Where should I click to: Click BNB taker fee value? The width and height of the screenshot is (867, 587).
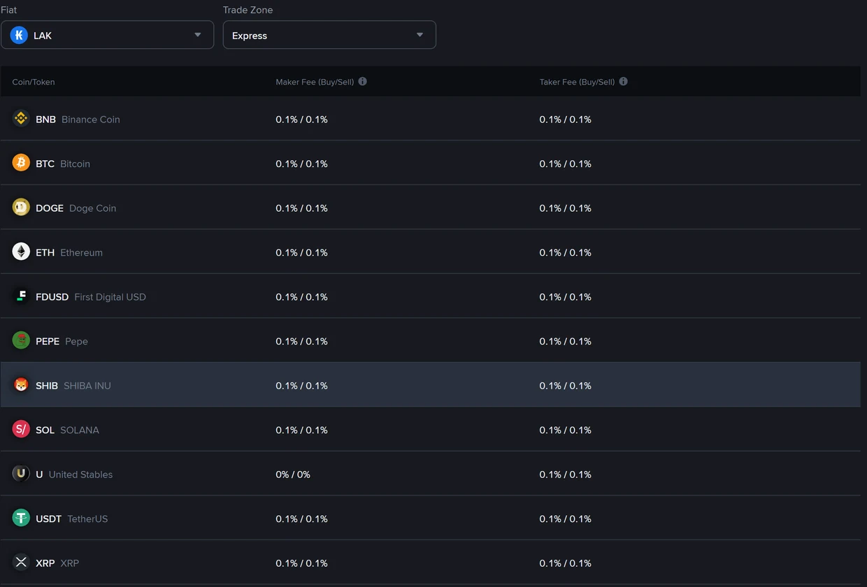point(565,119)
